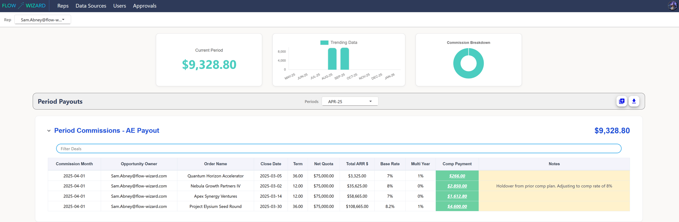
Task: Sort by the Close Date column header
Action: (x=271, y=164)
